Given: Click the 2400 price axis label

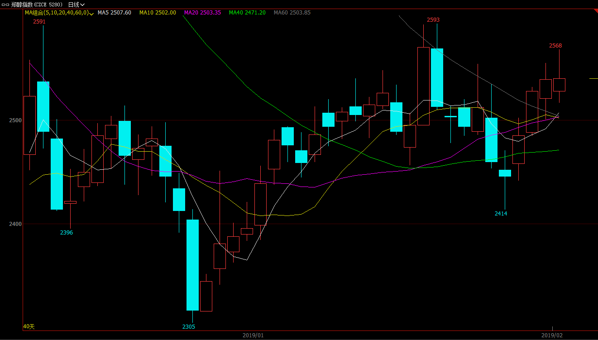Looking at the screenshot, I should (x=16, y=224).
